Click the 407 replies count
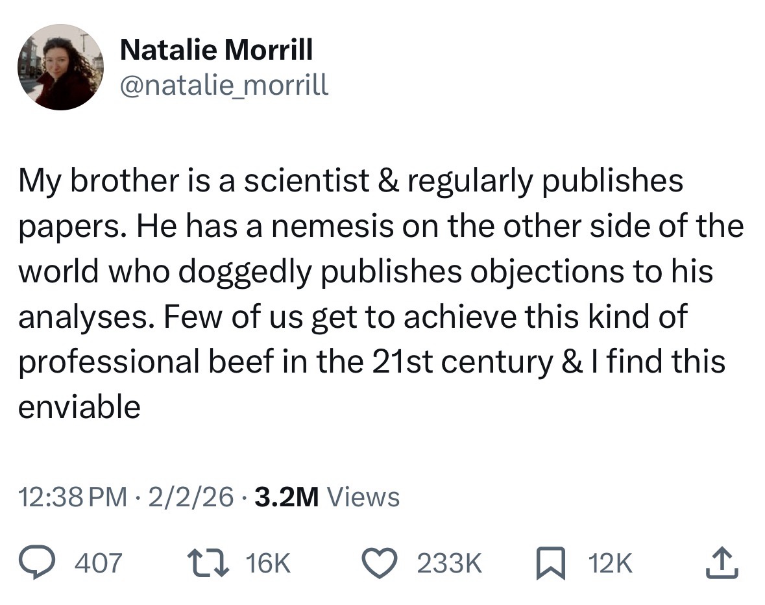The image size is (765, 605). click(99, 563)
